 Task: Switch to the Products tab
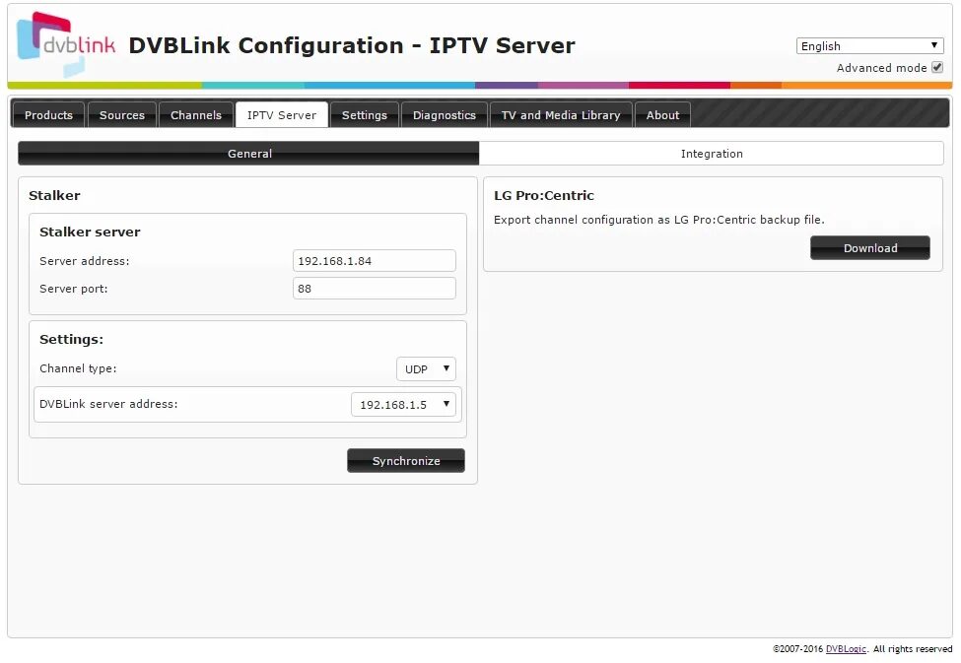[x=48, y=115]
